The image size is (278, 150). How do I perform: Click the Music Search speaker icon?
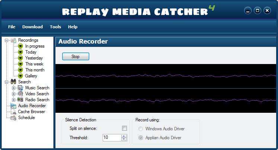tap(20, 88)
